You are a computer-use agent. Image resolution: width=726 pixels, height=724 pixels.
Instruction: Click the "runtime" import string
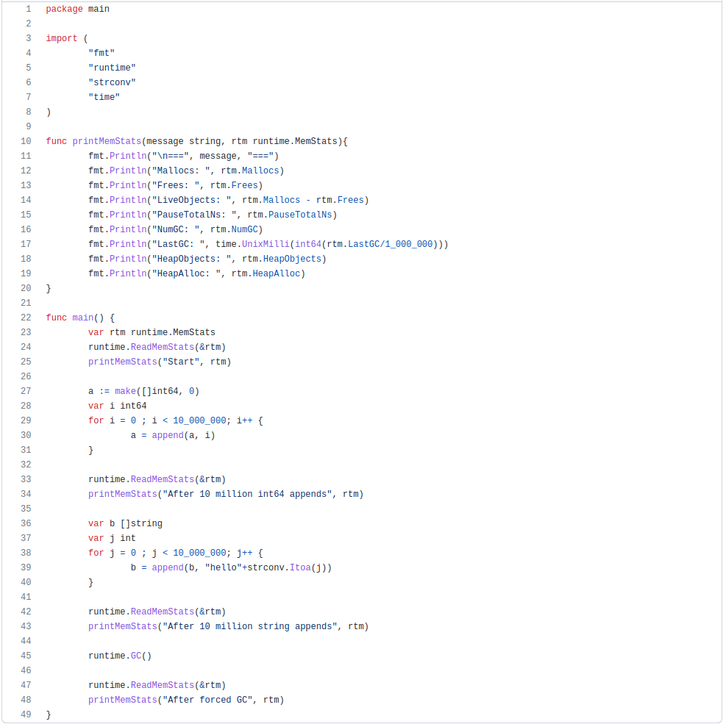click(x=112, y=68)
